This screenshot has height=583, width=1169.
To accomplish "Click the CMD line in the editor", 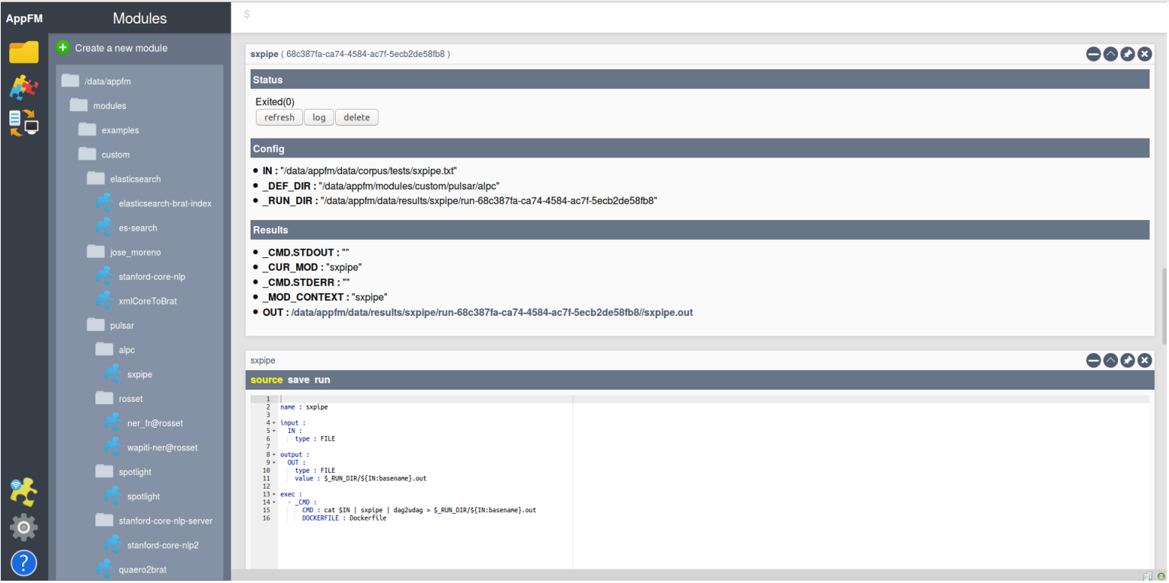I will (419, 510).
